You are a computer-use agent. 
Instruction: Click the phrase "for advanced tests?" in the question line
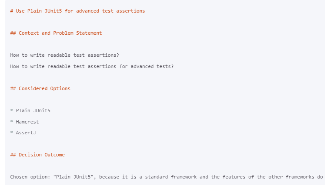[146, 66]
